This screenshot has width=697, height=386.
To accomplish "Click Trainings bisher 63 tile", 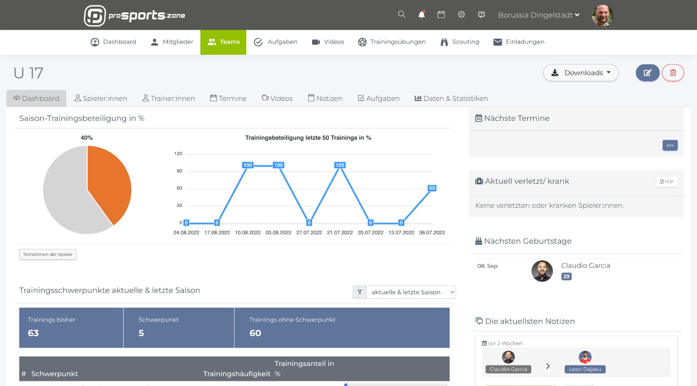I will pos(71,327).
